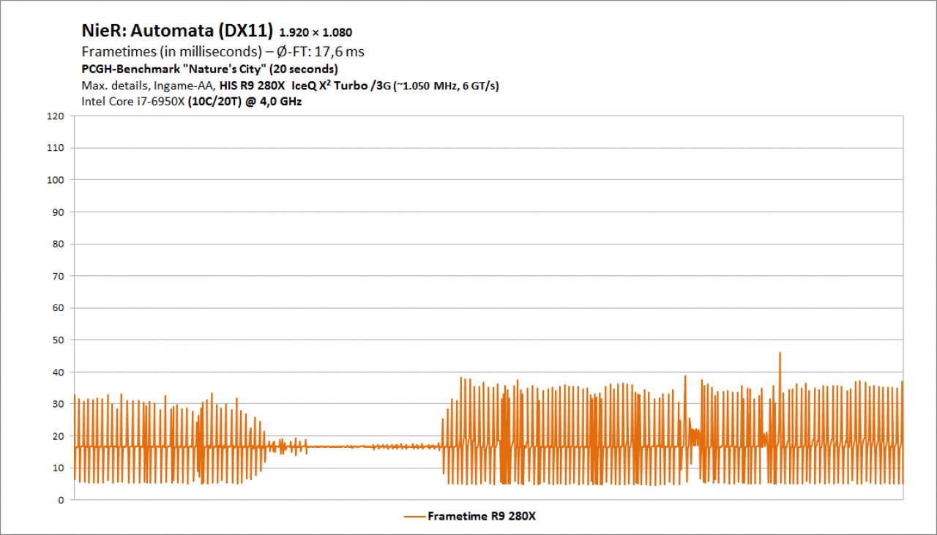Click the 120 y-axis label
The image size is (937, 535).
pos(56,116)
